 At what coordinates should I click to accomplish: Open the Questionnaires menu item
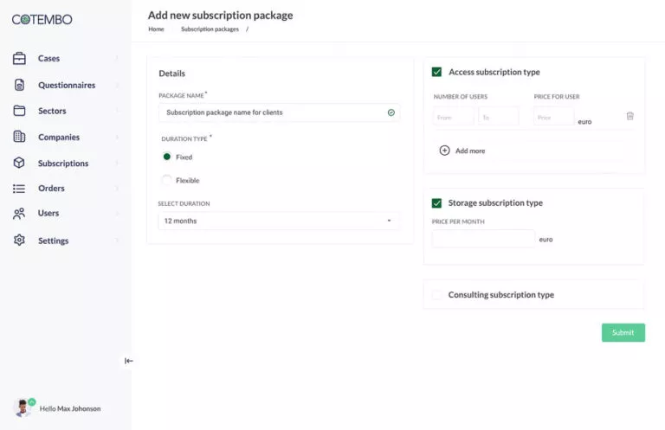pos(66,85)
